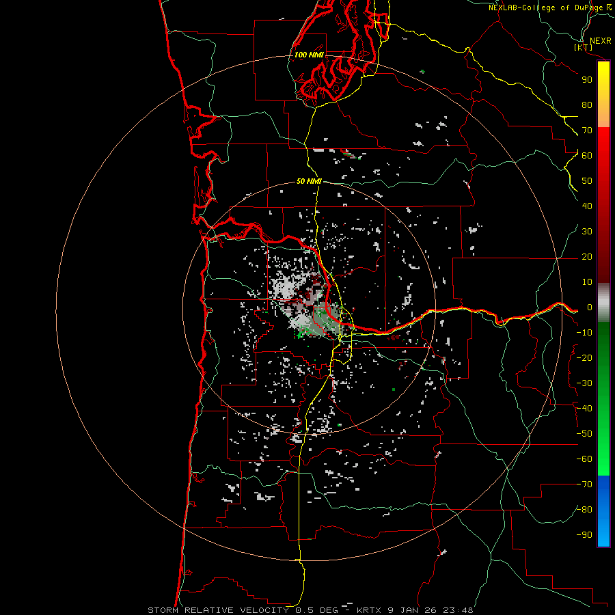Select the -20 velocity scale value
The height and width of the screenshot is (615, 615).
(584, 358)
